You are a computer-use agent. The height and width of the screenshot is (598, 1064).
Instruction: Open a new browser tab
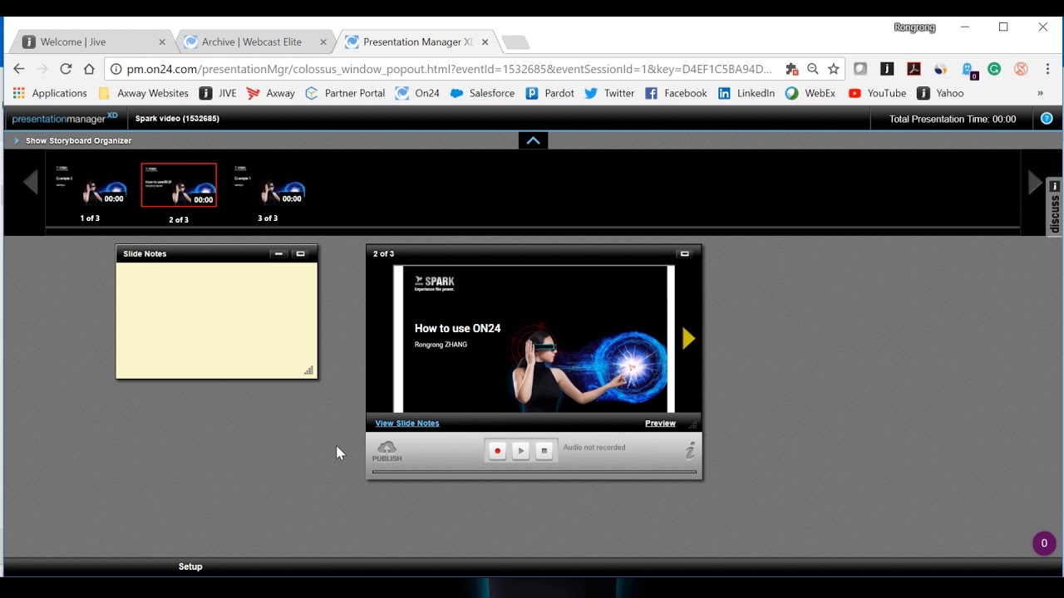(515, 42)
